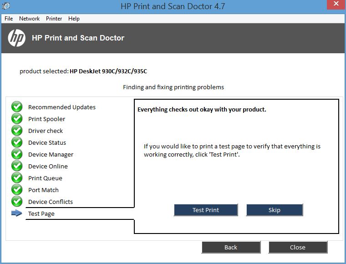346x264 pixels.
Task: Click 'Everything checks out okay' message
Action: click(202, 109)
